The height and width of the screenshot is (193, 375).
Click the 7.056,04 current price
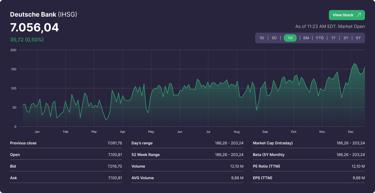tap(35, 28)
